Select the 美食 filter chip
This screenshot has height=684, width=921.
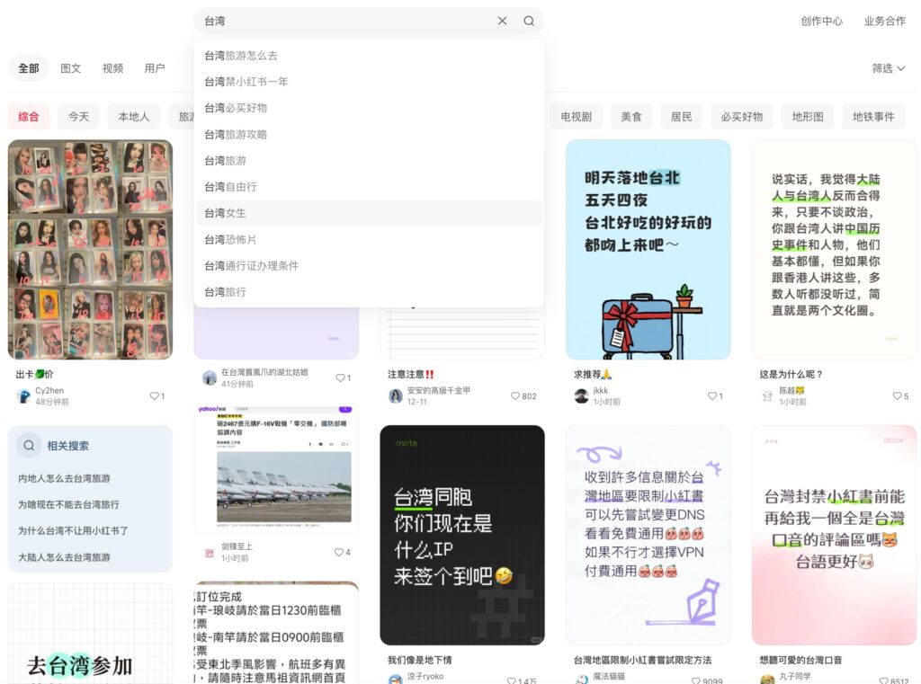tap(631, 117)
